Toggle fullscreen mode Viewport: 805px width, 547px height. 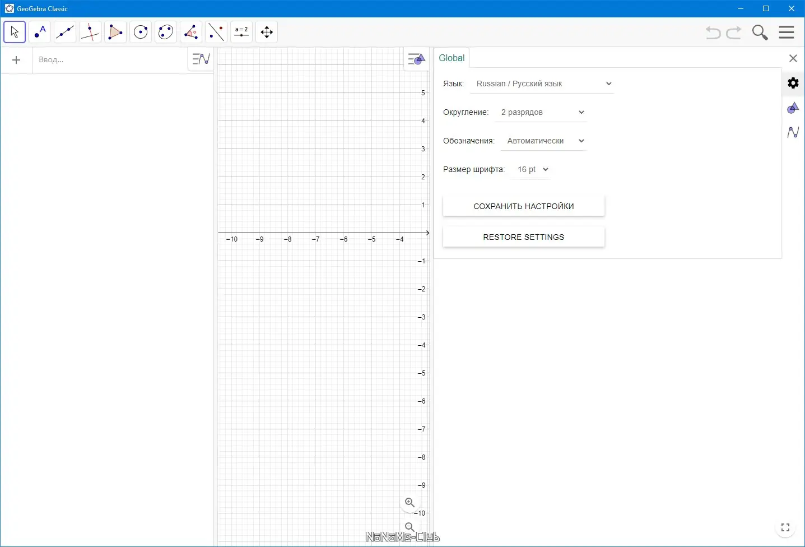pyautogui.click(x=785, y=527)
